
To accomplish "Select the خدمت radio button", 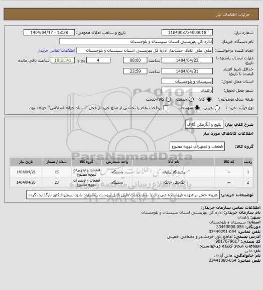I will pos(191,99).
